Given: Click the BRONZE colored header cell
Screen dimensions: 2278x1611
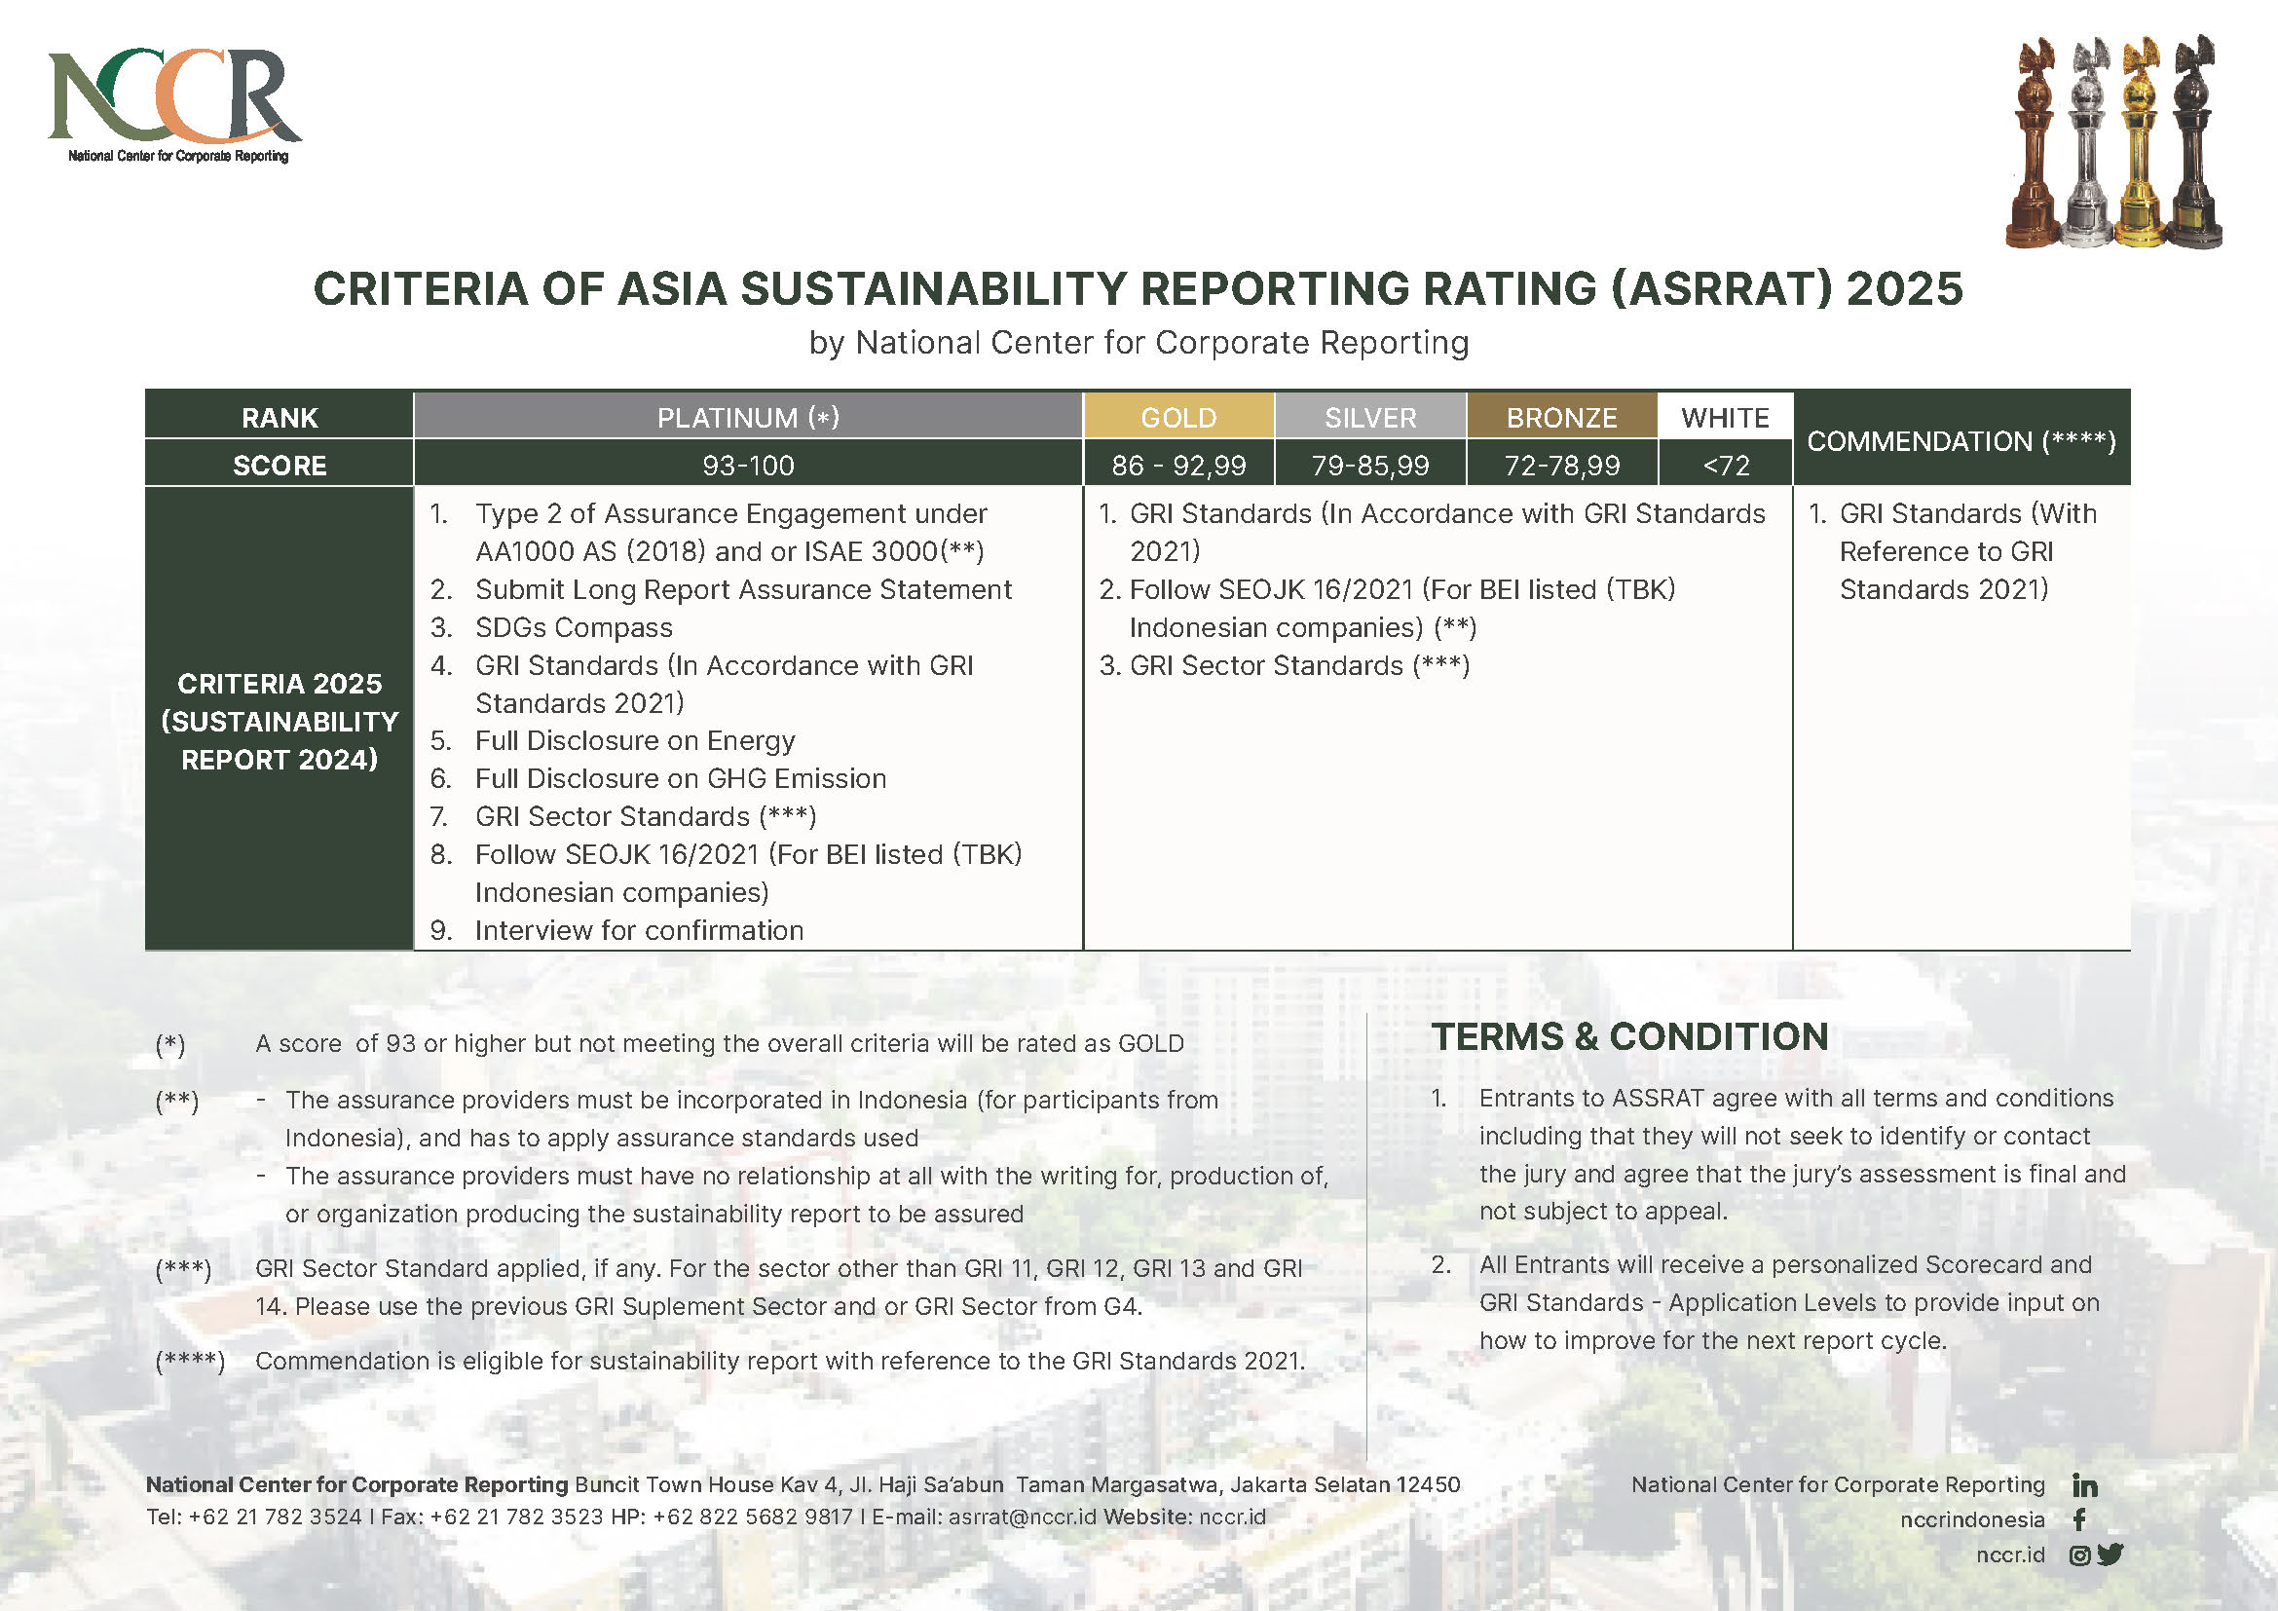Looking at the screenshot, I should point(1560,418).
